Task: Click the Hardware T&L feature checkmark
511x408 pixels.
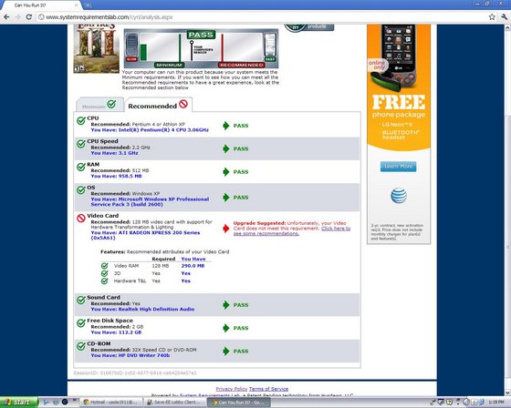Action: (x=104, y=280)
